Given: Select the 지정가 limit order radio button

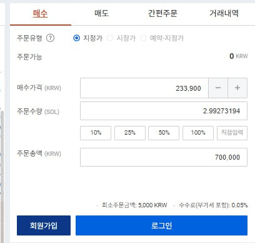Looking at the screenshot, I should (76, 38).
